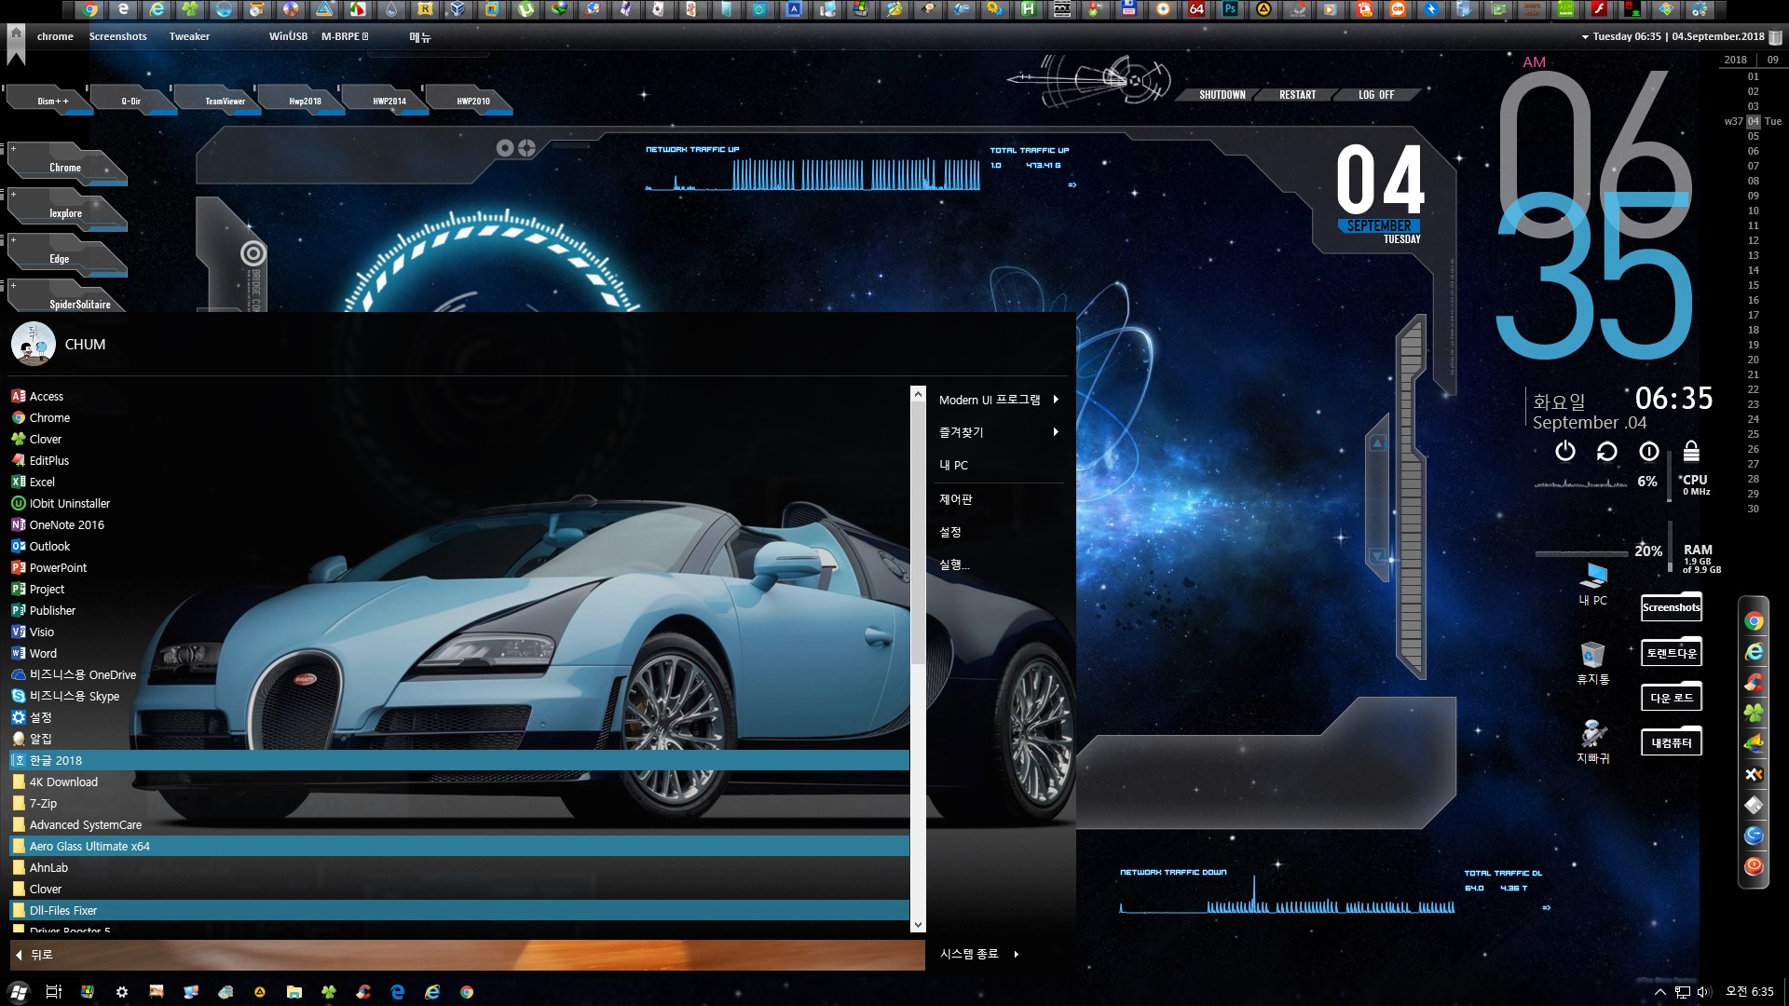Select 한글 2018 in start menu
The image size is (1789, 1006).
pos(458,761)
